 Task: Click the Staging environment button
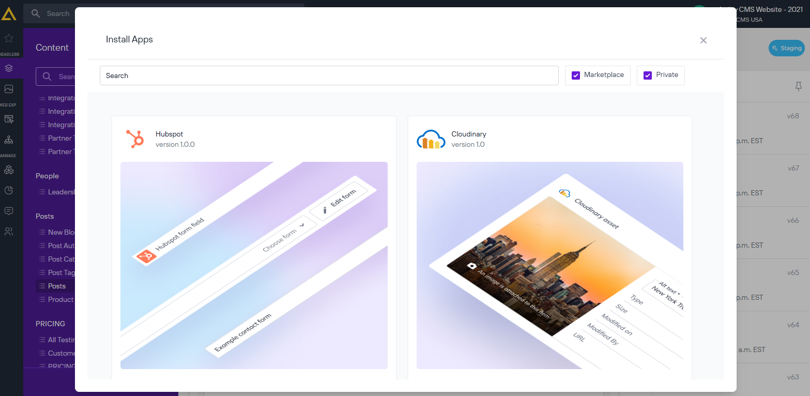786,48
